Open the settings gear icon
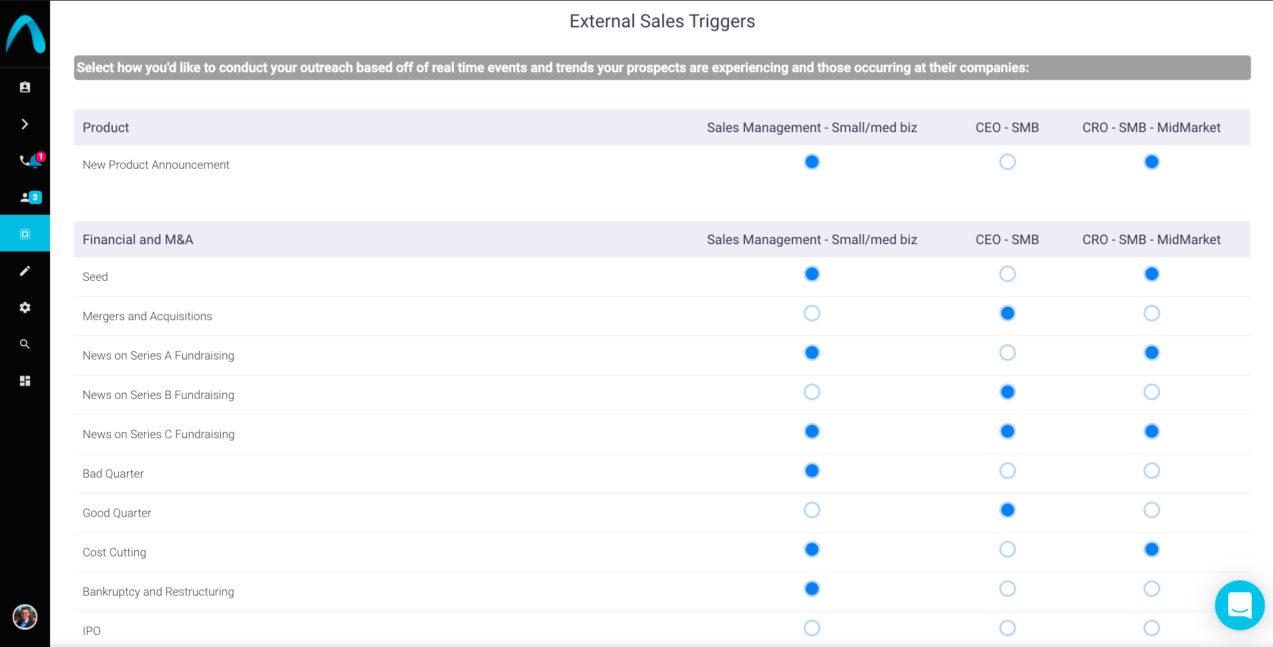Viewport: 1273px width, 647px height. pyautogui.click(x=25, y=307)
